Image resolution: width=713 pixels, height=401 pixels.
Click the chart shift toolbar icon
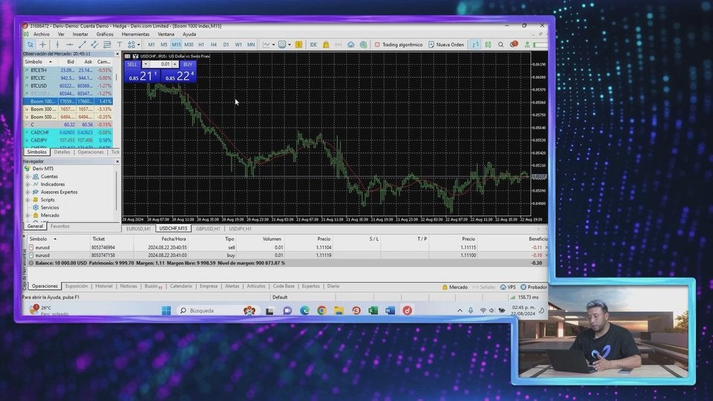coord(475,45)
